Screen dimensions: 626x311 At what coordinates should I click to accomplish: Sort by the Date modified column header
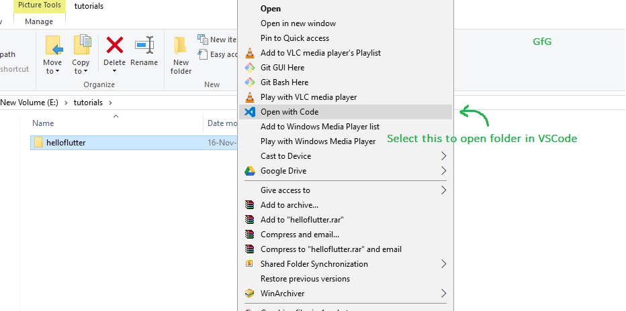pyautogui.click(x=222, y=123)
